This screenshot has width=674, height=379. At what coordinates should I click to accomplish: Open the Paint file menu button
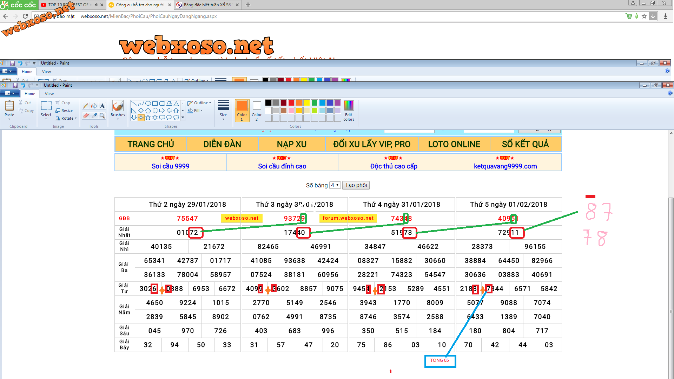pos(9,93)
